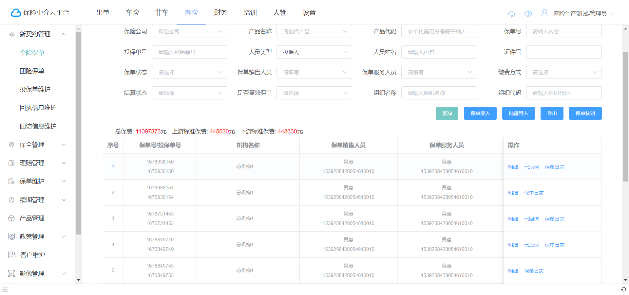Open the 保单状态 dropdown

190,72
